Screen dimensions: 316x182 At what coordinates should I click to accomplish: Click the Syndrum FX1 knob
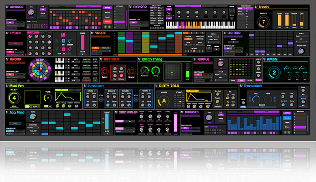tap(101, 100)
